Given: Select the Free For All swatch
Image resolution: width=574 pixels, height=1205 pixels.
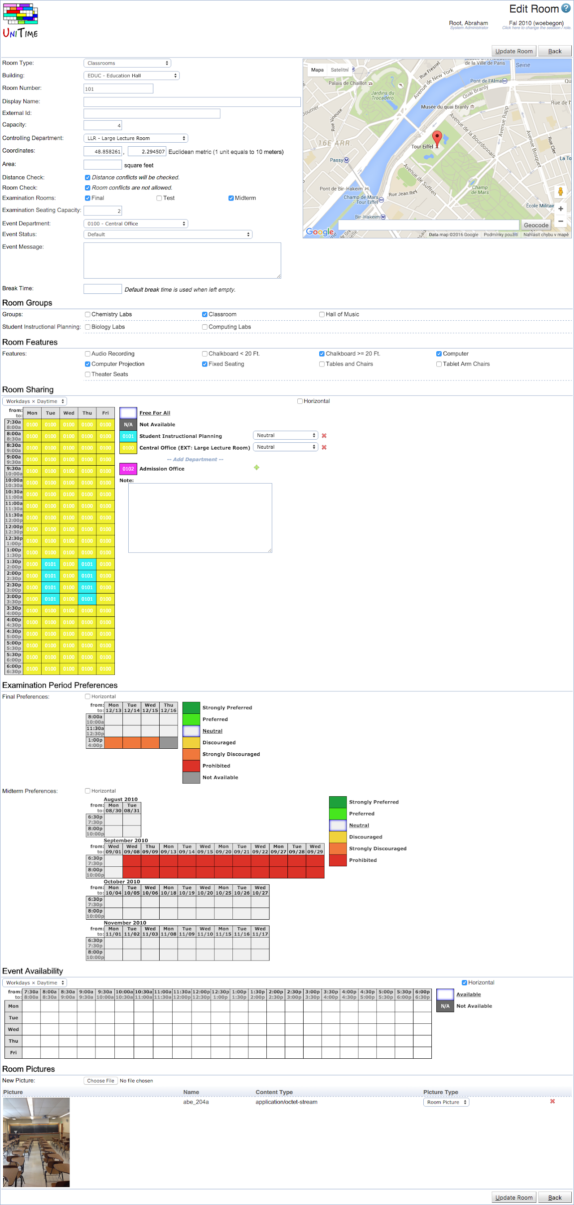Looking at the screenshot, I should [128, 413].
